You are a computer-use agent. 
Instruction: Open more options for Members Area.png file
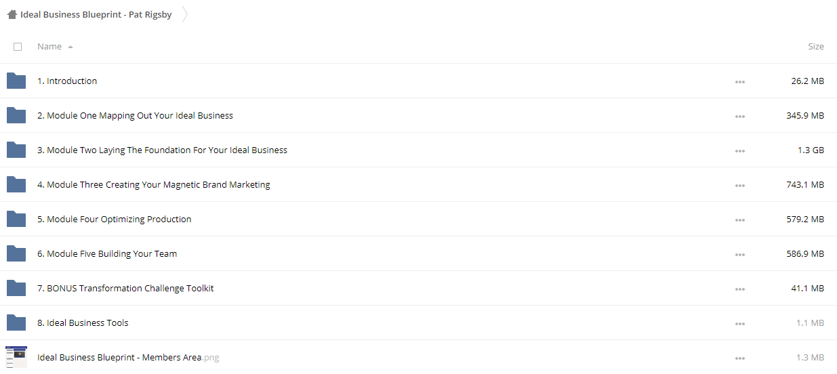(x=739, y=358)
